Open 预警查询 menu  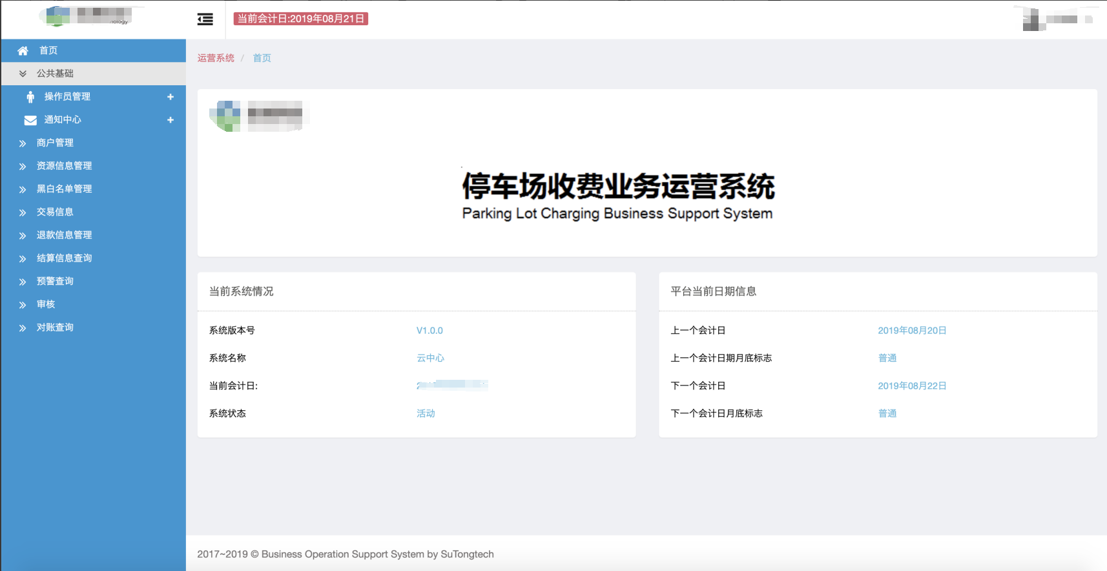(x=93, y=281)
